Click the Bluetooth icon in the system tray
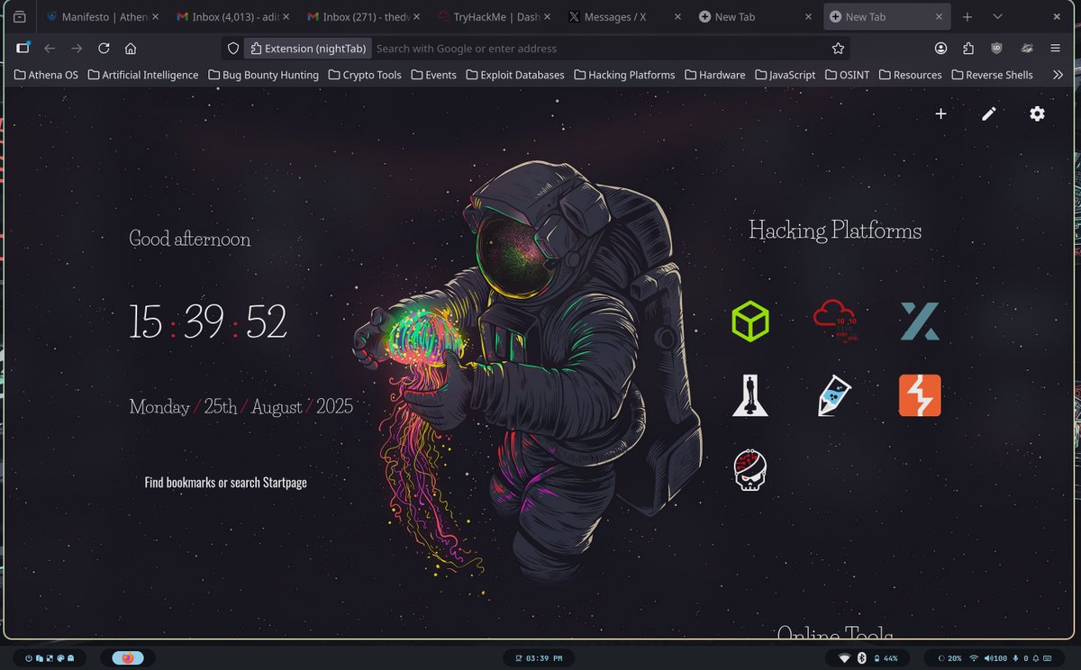This screenshot has height=670, width=1081. point(861,658)
